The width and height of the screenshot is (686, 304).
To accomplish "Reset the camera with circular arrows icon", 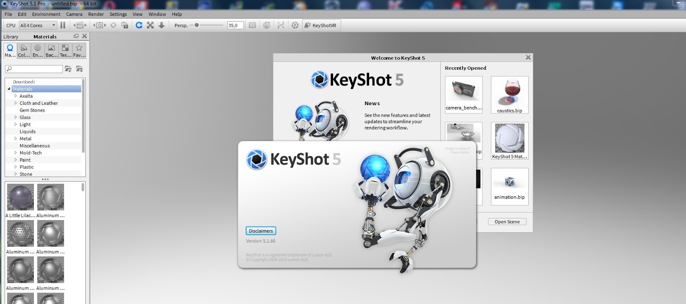I will click(113, 25).
